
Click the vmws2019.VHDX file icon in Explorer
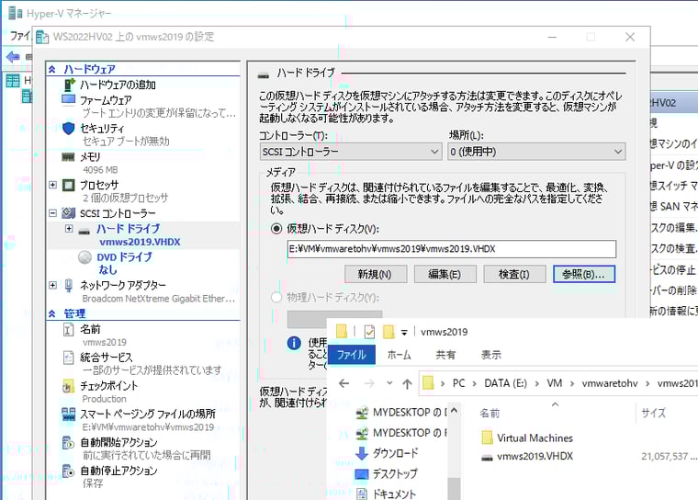[x=487, y=457]
